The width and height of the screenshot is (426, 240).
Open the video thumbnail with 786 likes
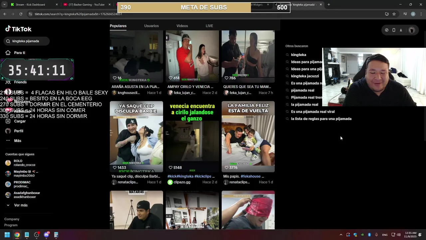point(248,57)
